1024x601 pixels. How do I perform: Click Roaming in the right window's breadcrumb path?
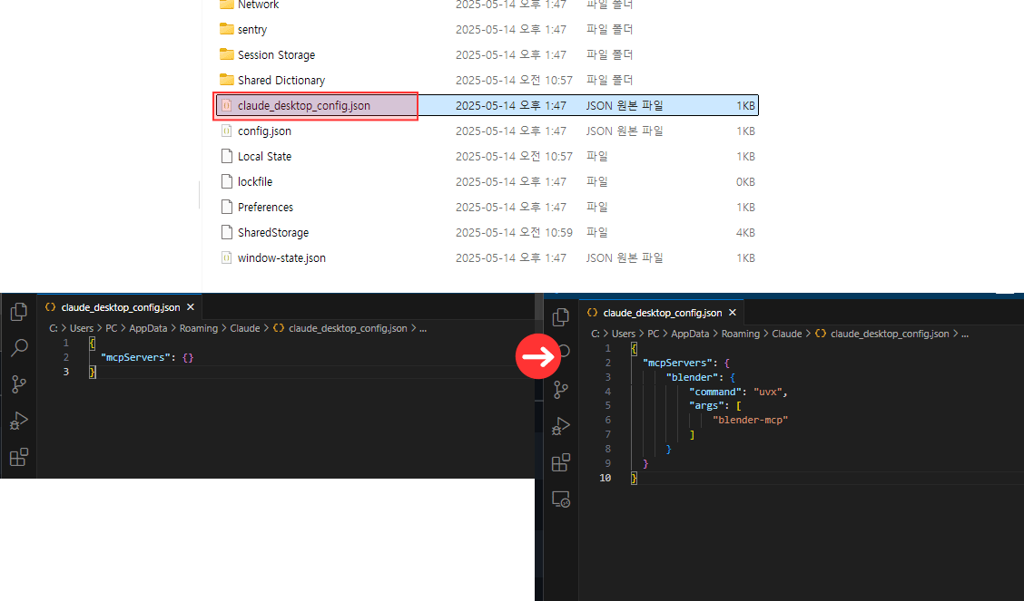click(741, 333)
